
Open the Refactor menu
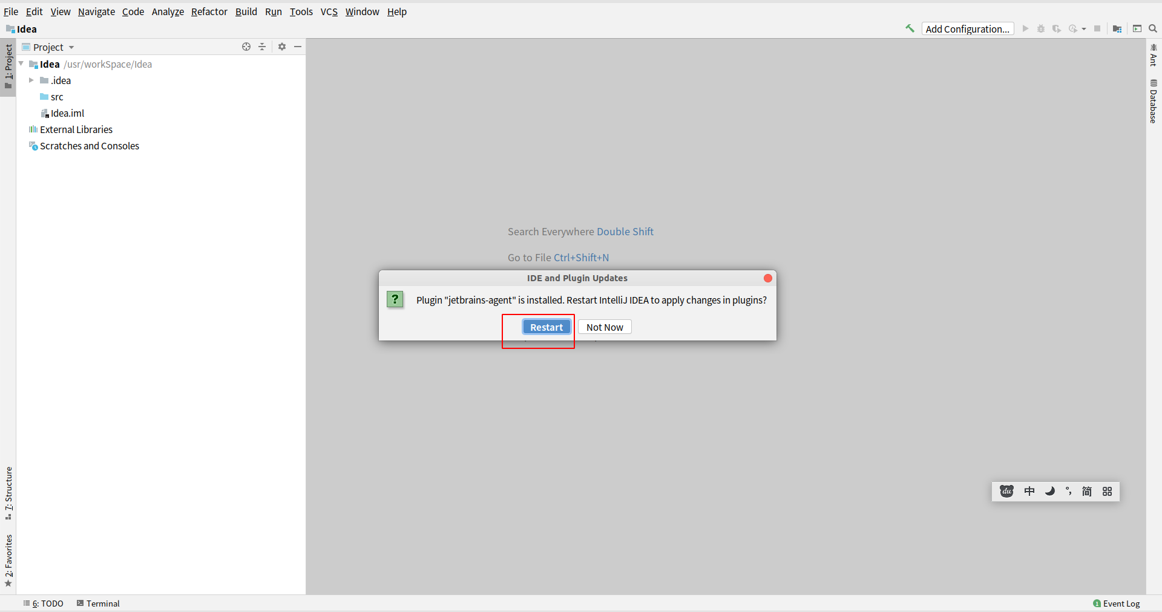[x=209, y=11]
